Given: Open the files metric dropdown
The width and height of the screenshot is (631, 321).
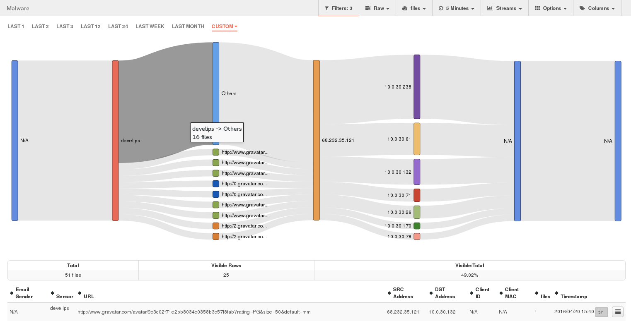Looking at the screenshot, I should pyautogui.click(x=414, y=8).
